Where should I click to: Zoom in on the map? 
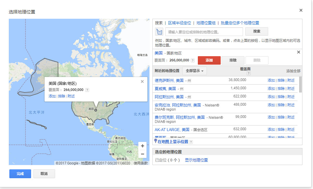pyautogui.click(x=142, y=146)
